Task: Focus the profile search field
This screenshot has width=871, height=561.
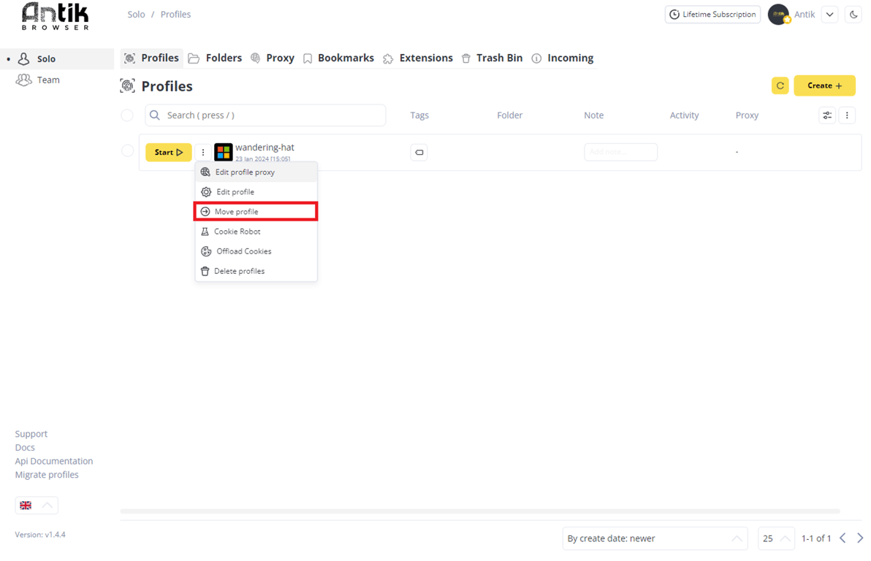Action: tap(265, 115)
